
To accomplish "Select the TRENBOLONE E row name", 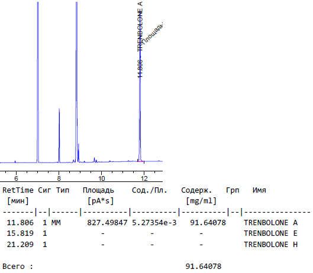I will coord(270,233).
